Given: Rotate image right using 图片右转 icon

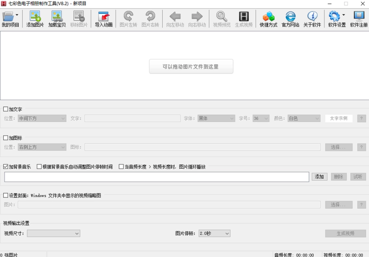Looking at the screenshot, I should (150, 19).
